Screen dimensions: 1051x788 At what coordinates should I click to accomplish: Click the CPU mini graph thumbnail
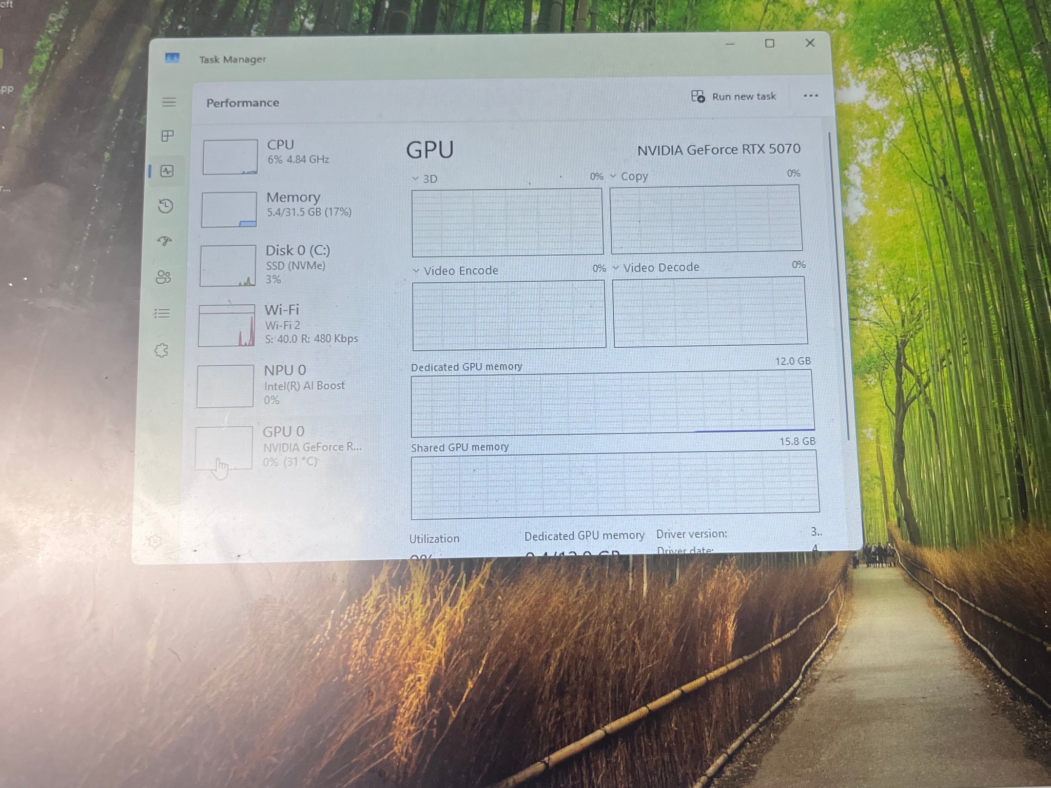click(230, 156)
